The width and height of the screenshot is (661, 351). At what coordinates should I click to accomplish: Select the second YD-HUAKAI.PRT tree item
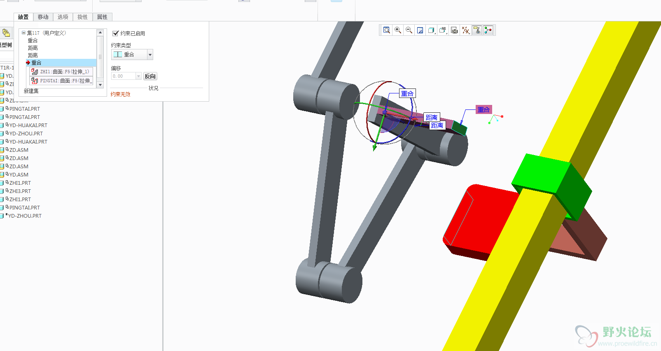click(28, 142)
